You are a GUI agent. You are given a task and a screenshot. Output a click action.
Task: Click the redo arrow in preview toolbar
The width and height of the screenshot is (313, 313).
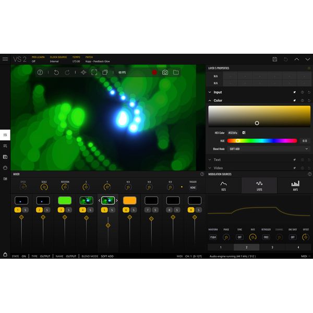pyautogui.click(x=67, y=73)
